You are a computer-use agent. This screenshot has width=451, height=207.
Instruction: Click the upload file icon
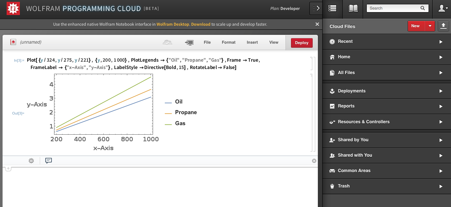pyautogui.click(x=443, y=26)
